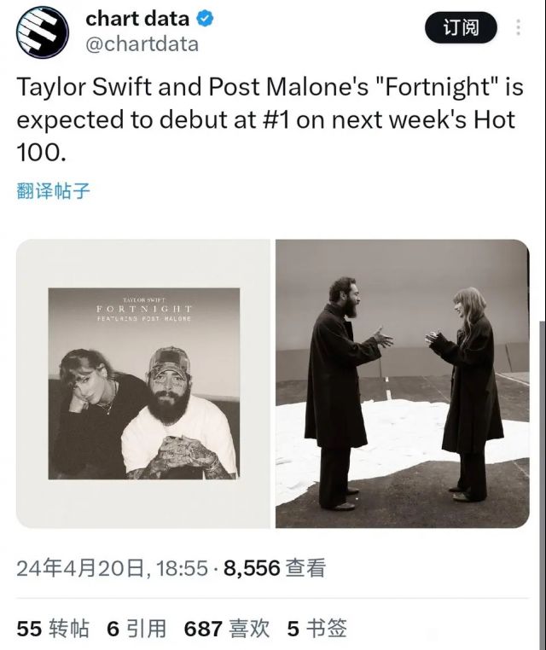Viewport: 546px width, 650px height.
Task: Click 翻译帖子 to translate the post
Action: click(x=53, y=190)
